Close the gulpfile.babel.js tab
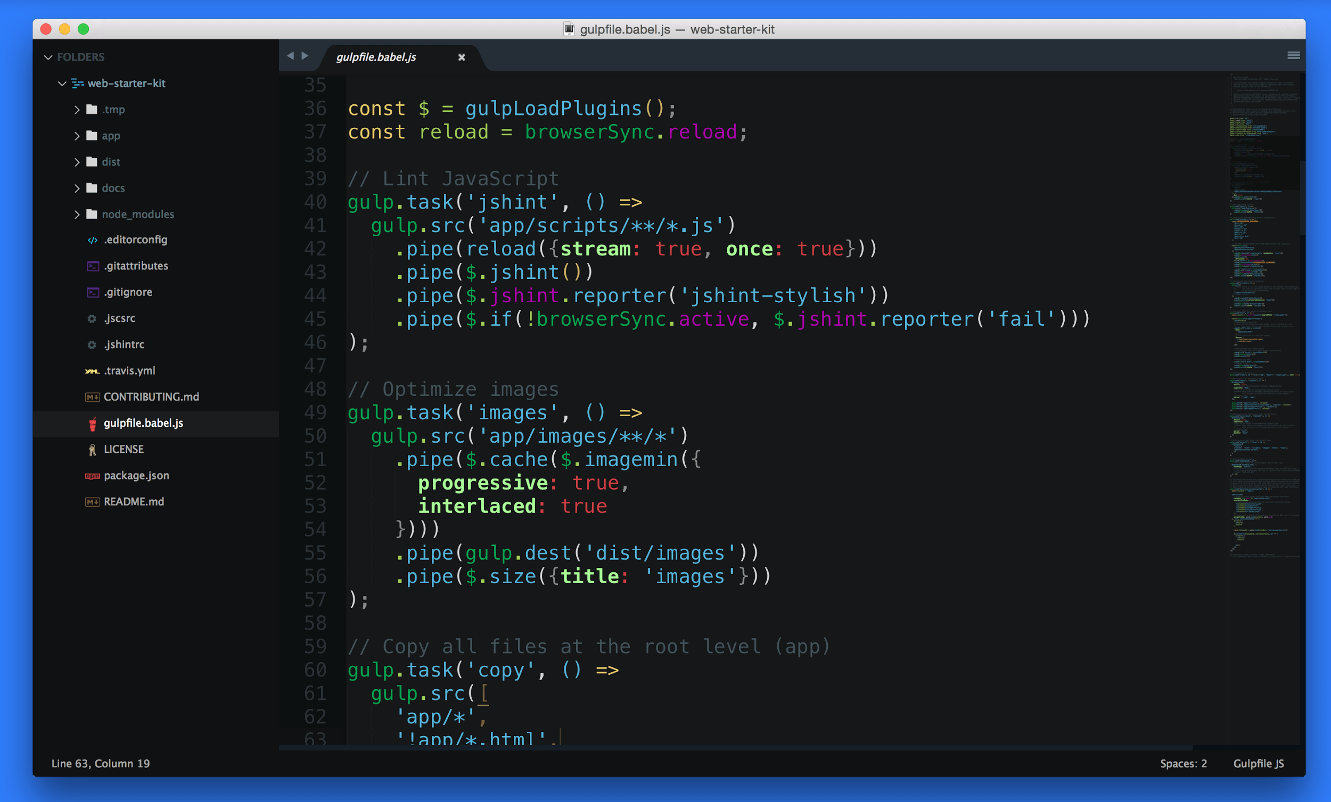 461,57
